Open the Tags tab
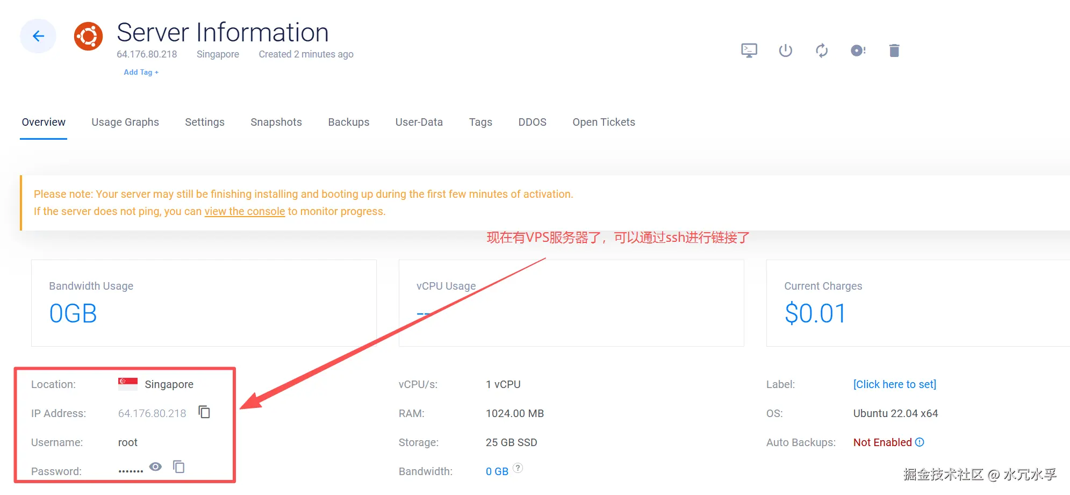Image resolution: width=1070 pixels, height=495 pixels. 480,122
